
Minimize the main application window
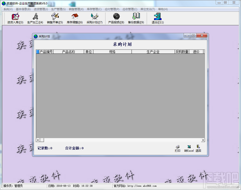point(219,2)
